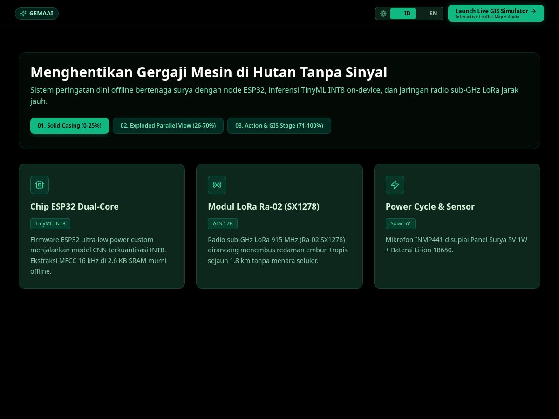Switch language to ID
This screenshot has width=559, height=419.
pyautogui.click(x=403, y=14)
